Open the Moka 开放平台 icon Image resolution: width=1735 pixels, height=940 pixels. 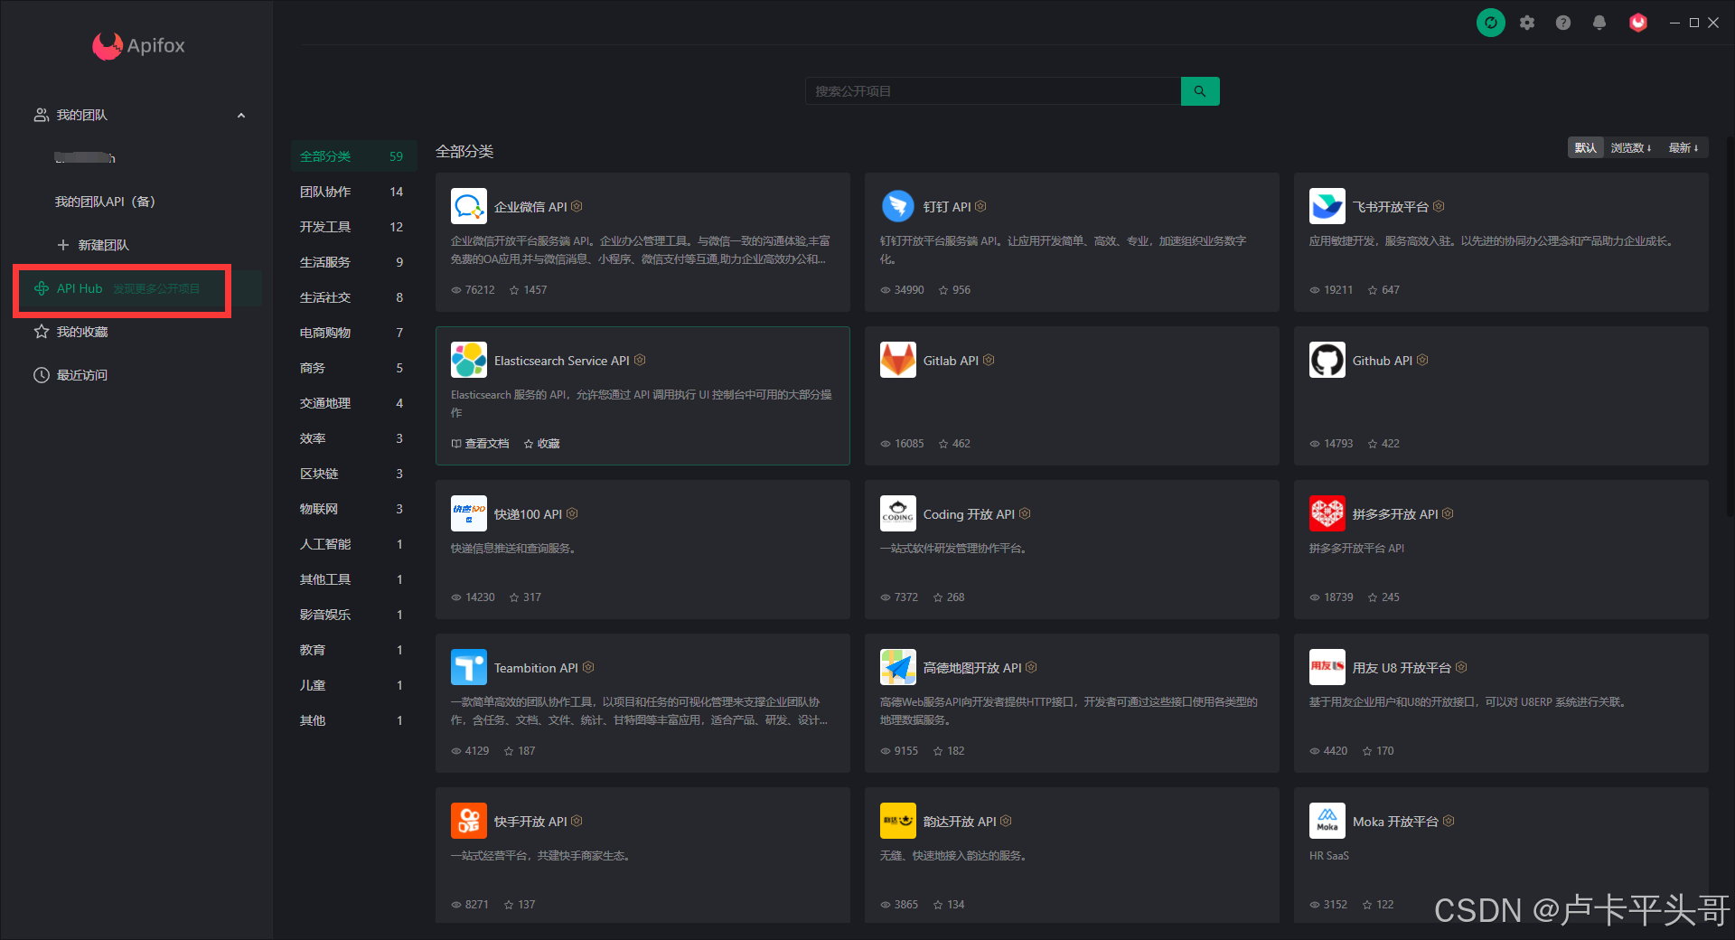point(1327,821)
